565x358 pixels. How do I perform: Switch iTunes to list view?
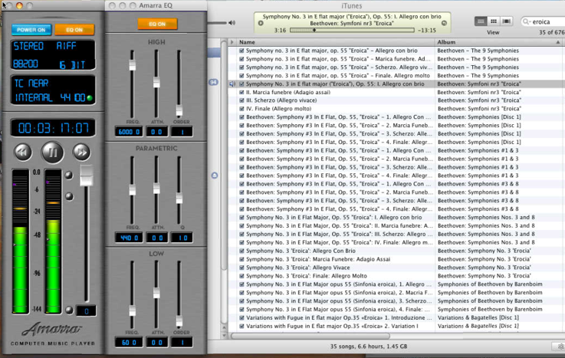pyautogui.click(x=481, y=21)
